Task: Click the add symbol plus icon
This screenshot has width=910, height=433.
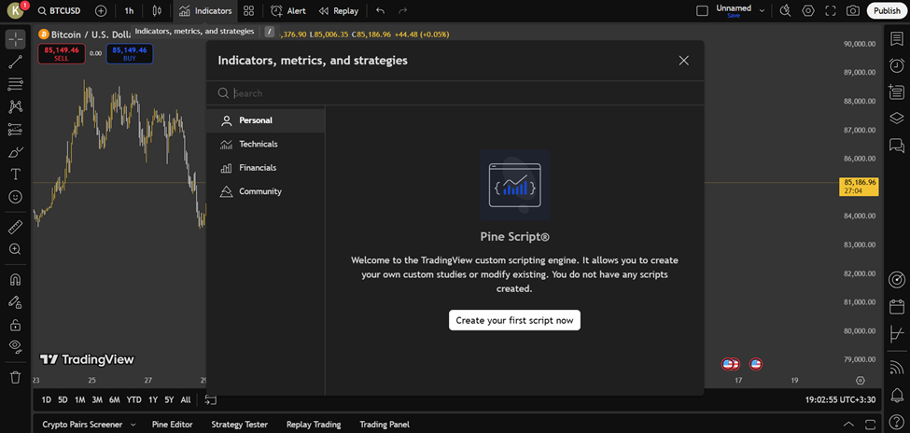Action: coord(101,11)
